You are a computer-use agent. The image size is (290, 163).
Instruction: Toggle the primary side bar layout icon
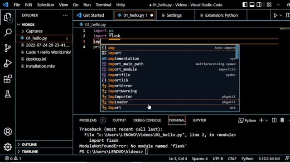point(245,5)
